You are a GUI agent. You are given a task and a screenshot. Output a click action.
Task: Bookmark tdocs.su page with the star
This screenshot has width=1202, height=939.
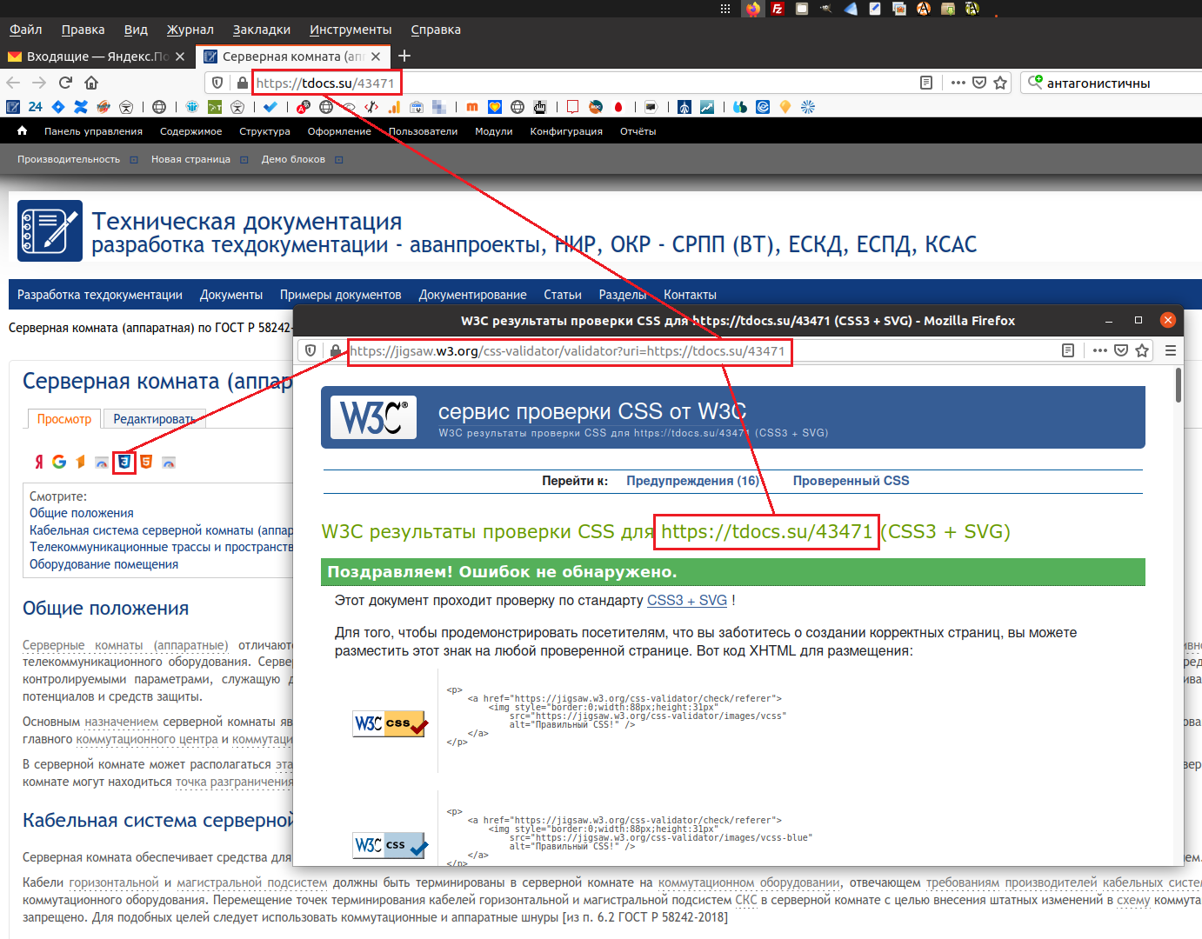[1000, 83]
